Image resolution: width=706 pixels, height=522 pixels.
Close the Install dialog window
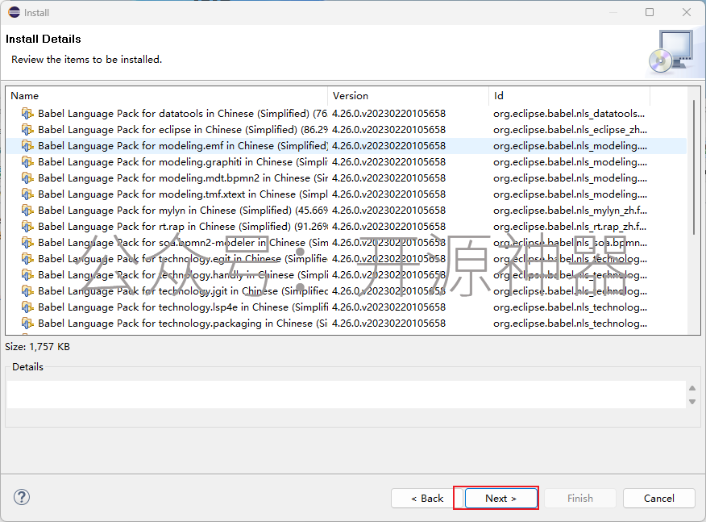coord(686,12)
